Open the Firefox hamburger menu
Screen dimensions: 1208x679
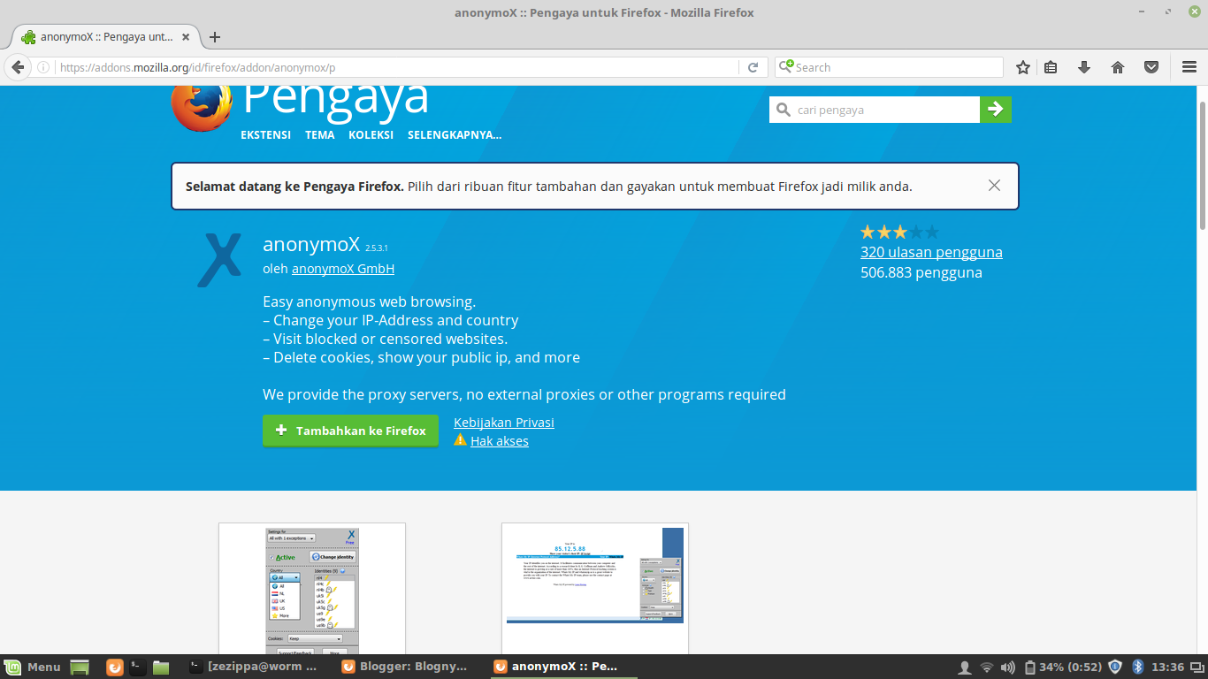click(1189, 67)
